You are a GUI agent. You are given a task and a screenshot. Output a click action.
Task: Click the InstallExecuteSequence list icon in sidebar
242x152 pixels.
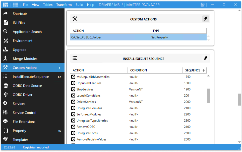tap(6, 76)
